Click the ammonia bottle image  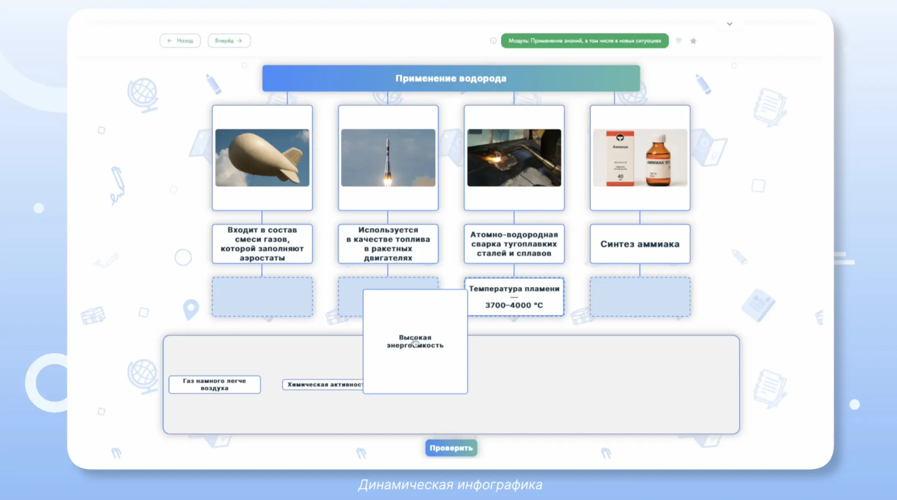pyautogui.click(x=640, y=158)
